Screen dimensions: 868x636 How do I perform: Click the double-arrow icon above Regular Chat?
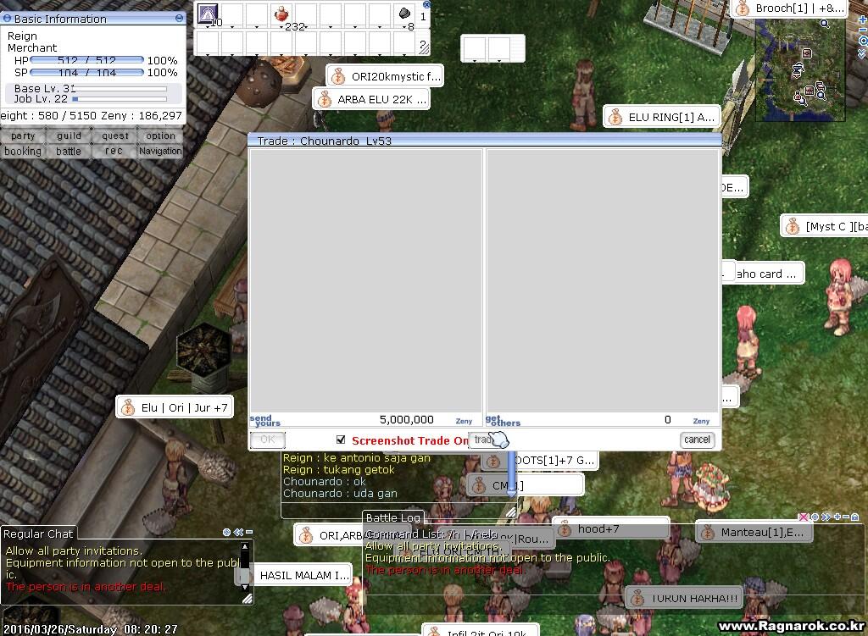pyautogui.click(x=238, y=532)
